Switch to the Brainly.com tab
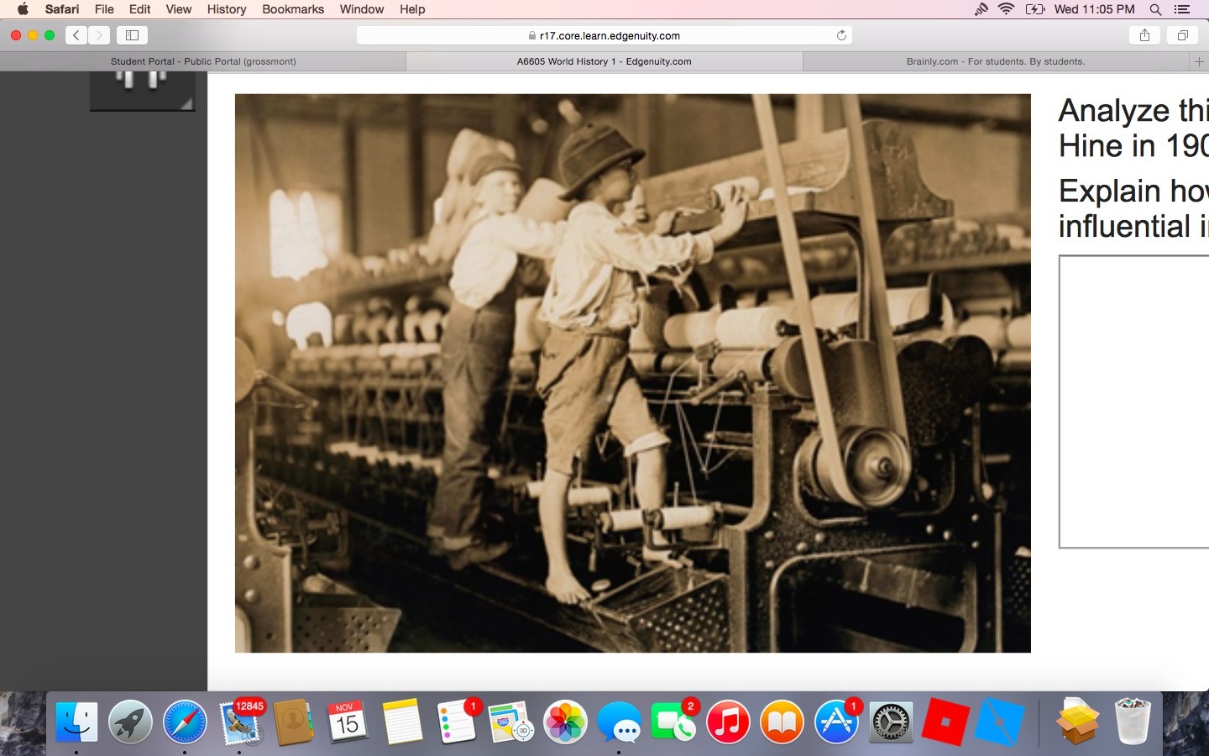The image size is (1209, 756). [x=996, y=61]
